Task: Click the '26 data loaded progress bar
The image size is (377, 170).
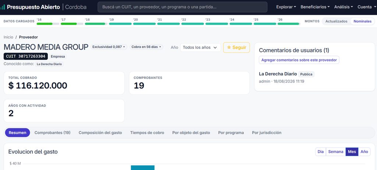Action: 289,24
